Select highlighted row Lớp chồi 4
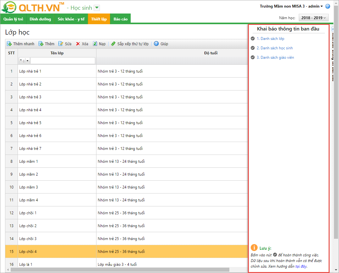339x273 pixels. 127,251
